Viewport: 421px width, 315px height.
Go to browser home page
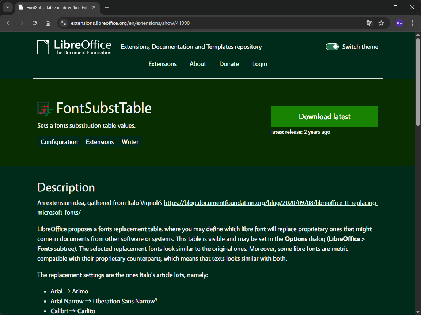pos(48,23)
